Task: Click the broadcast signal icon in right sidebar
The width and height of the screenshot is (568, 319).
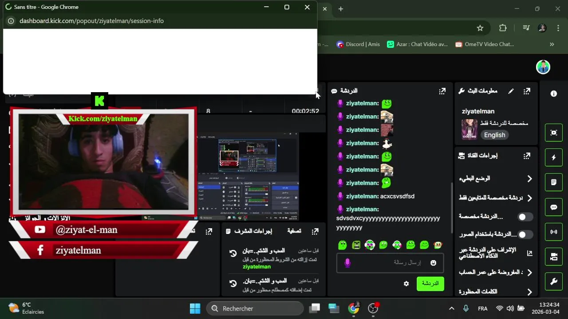Action: [554, 232]
